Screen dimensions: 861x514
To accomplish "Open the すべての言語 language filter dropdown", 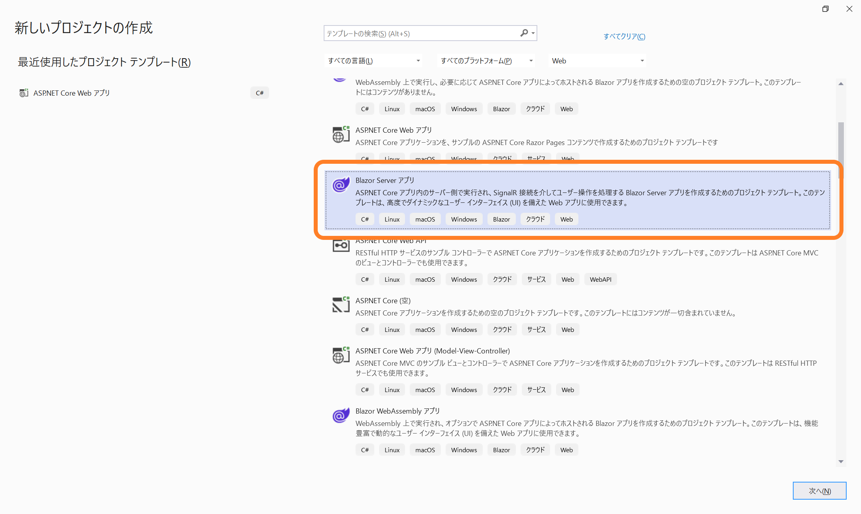I will [373, 61].
